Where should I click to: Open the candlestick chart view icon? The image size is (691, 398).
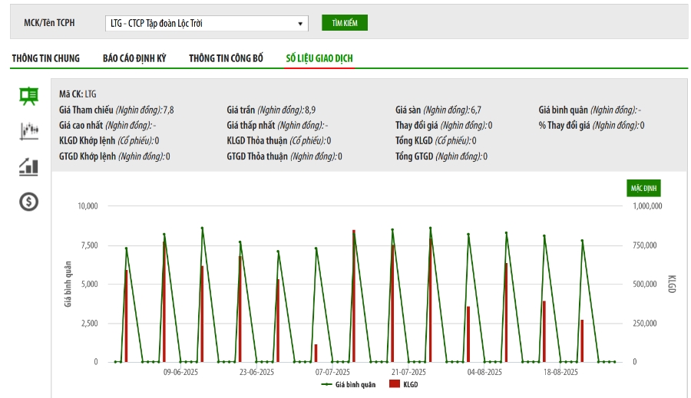coord(29,131)
